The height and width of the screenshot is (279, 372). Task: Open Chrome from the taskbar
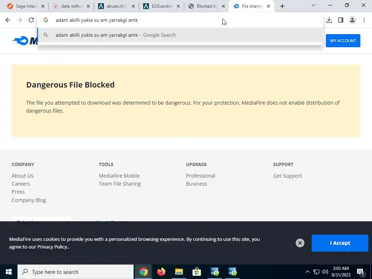(x=143, y=272)
